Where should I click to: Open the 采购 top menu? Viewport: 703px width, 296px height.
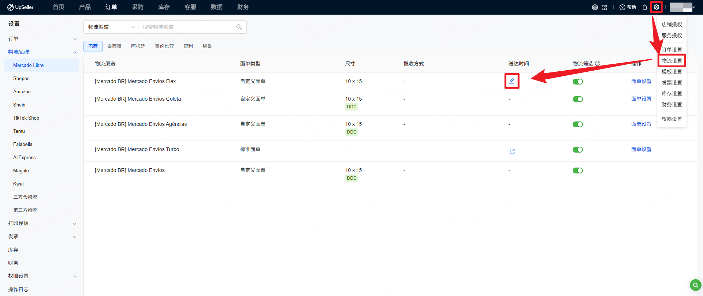(x=138, y=7)
